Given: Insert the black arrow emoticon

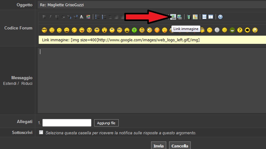Looking at the screenshot, I should 247,30.
